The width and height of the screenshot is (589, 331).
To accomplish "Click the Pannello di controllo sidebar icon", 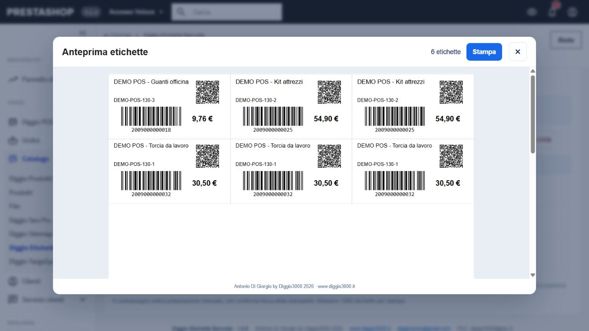I will coord(13,79).
